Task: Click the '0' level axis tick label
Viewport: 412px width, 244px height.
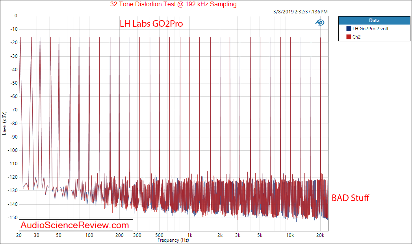Action: pos(16,16)
